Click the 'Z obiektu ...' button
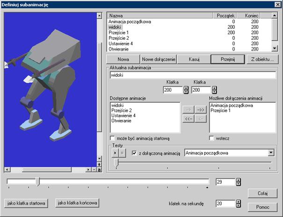Viewport: 283px width, 217px height. [x=262, y=59]
